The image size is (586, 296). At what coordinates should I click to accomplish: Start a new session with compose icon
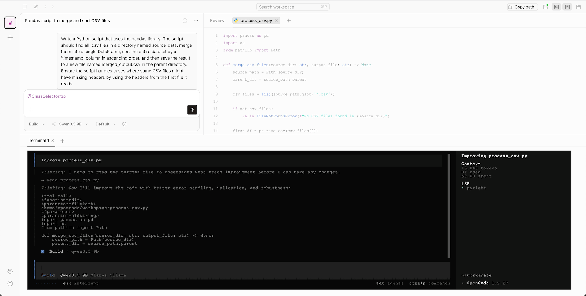click(x=36, y=7)
